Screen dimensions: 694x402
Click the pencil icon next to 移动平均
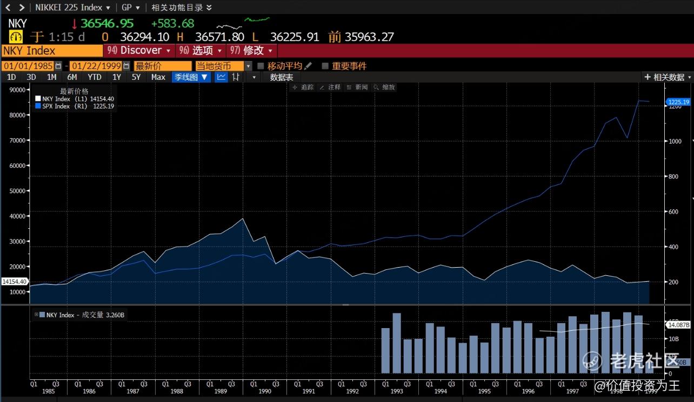click(308, 66)
